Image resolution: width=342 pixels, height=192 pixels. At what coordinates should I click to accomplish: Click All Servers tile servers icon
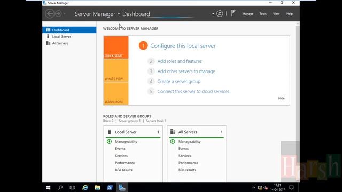click(173, 132)
